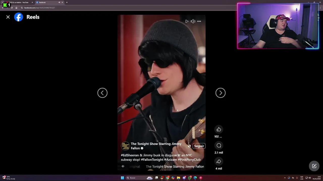Open File Explorer from taskbar
Screen dimensions: 323x181
click(x=178, y=178)
